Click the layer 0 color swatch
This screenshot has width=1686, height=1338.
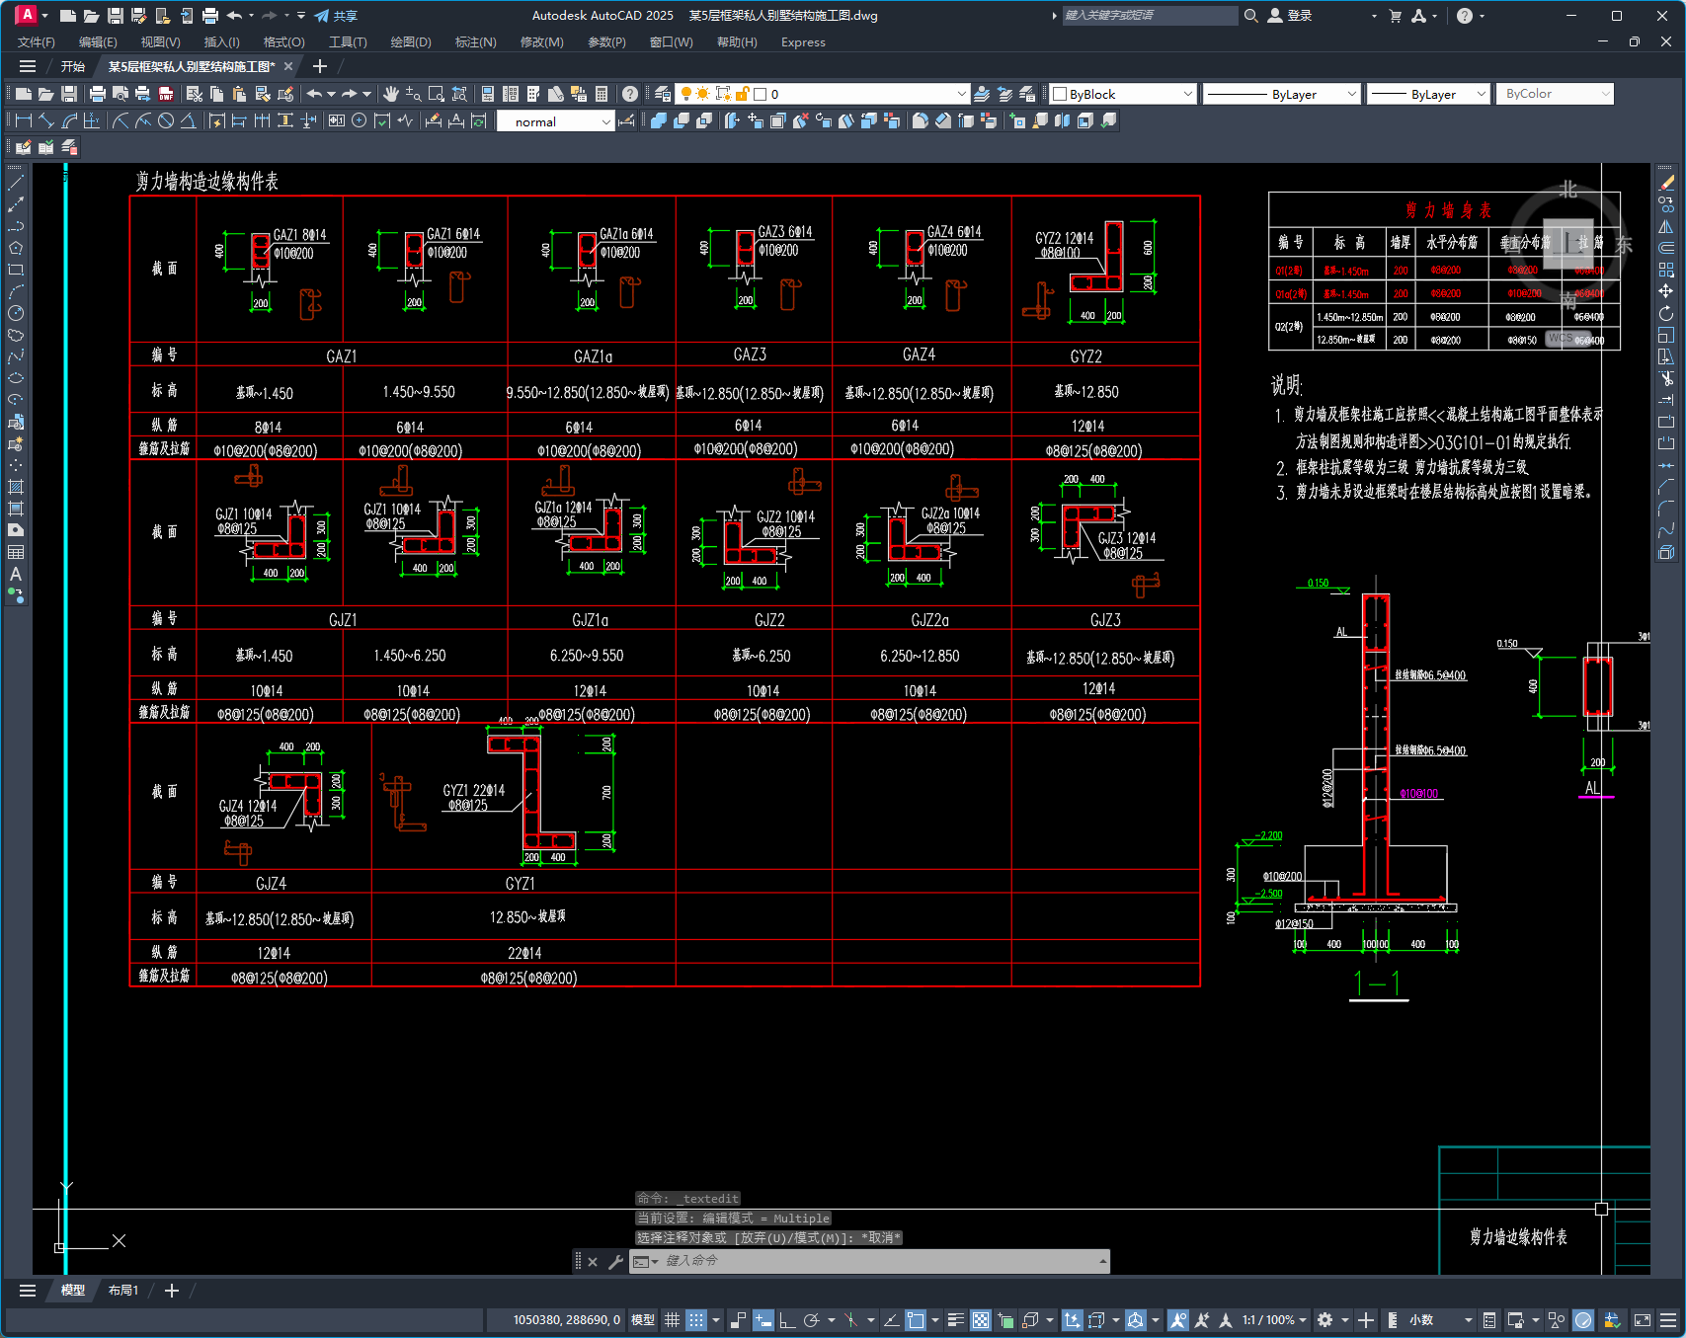click(x=761, y=94)
